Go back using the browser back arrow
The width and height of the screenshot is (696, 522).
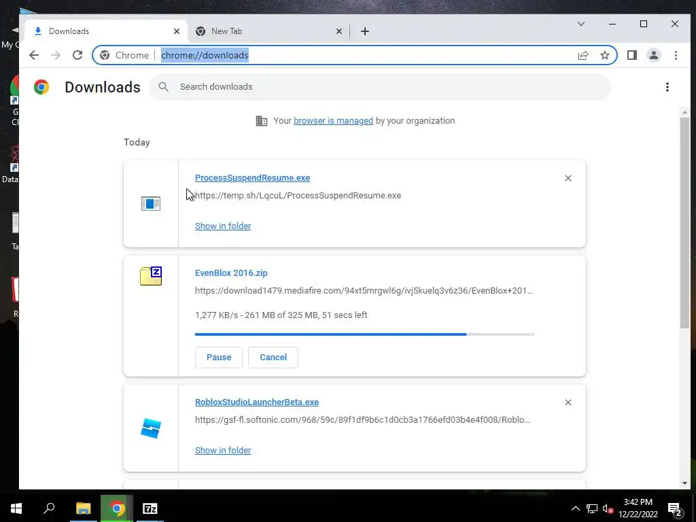pos(34,55)
